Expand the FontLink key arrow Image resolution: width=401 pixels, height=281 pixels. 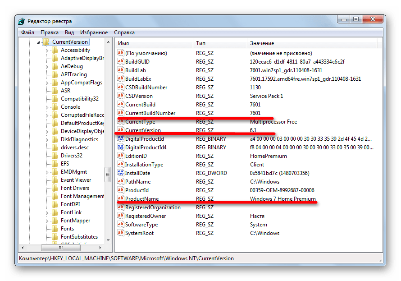pos(47,213)
